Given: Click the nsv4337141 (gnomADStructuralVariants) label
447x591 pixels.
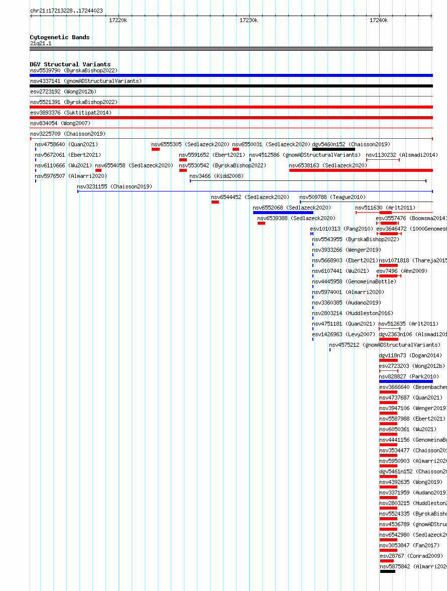Looking at the screenshot, I should [x=86, y=81].
